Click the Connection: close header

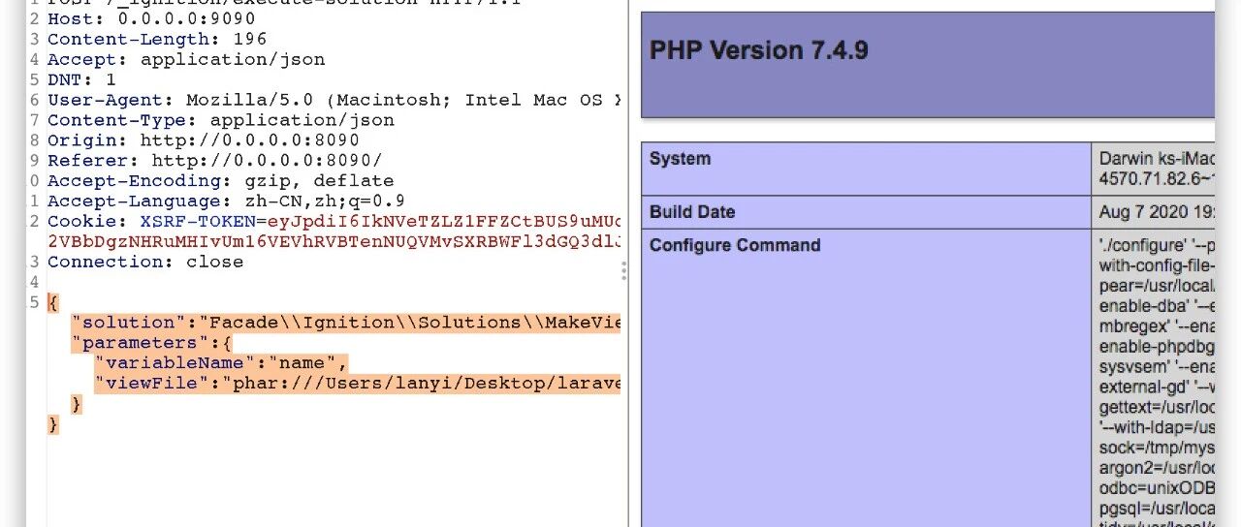point(145,262)
